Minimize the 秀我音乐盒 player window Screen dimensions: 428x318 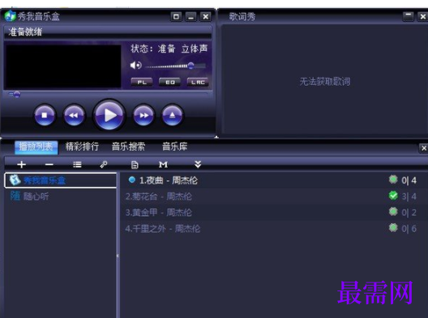pos(190,17)
